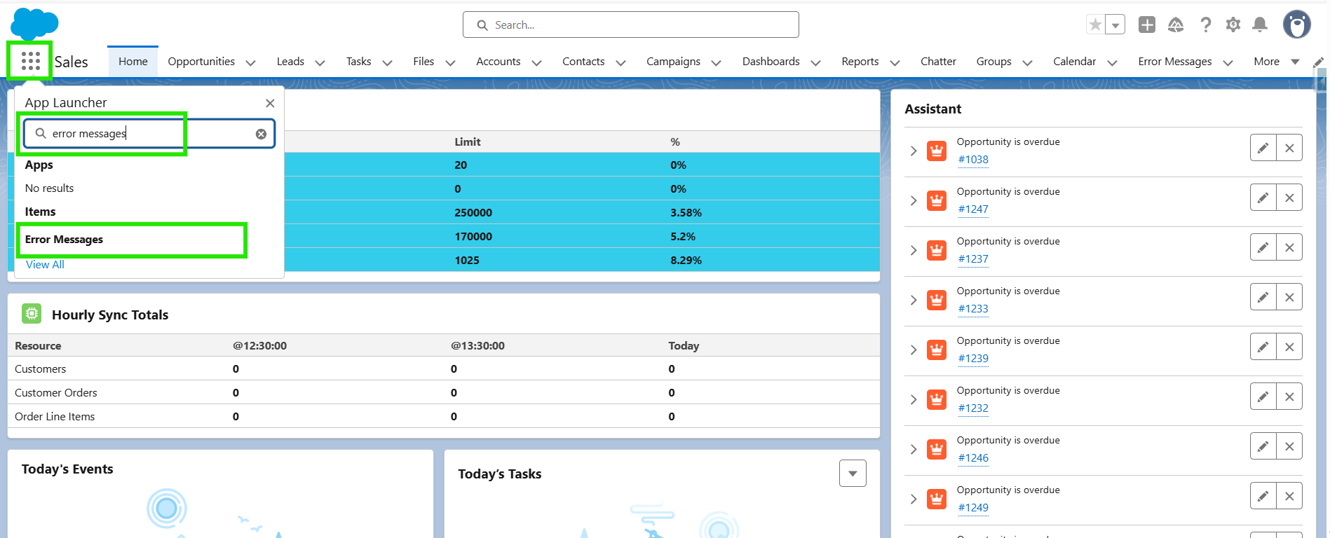
Task: Click the global Search field
Action: [x=631, y=25]
